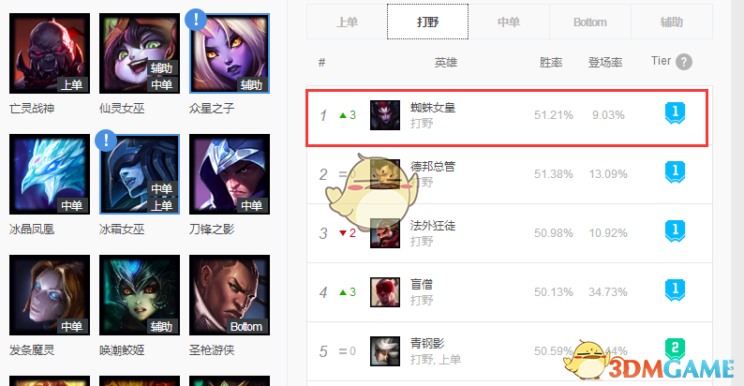Click the 盲僧 champion icon in list
This screenshot has height=386, width=744.
click(x=385, y=292)
